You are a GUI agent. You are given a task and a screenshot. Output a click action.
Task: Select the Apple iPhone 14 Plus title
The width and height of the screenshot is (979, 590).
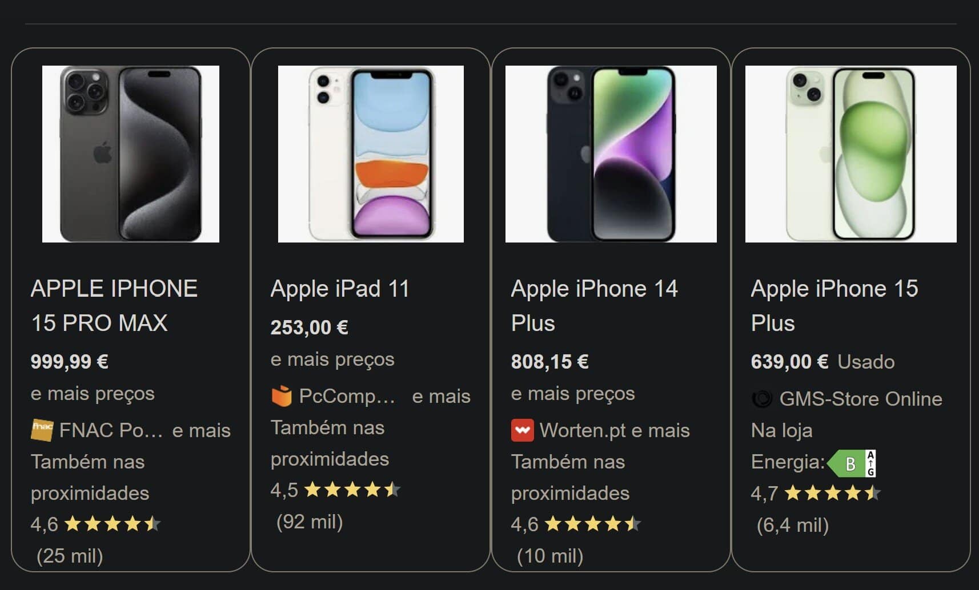click(594, 306)
